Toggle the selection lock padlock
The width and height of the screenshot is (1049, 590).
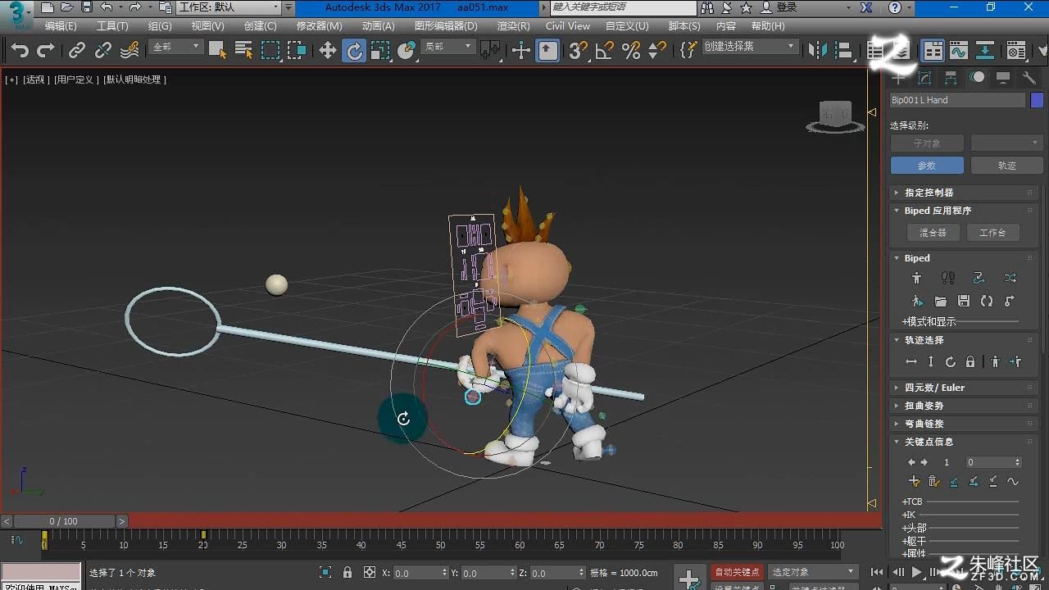click(x=347, y=573)
